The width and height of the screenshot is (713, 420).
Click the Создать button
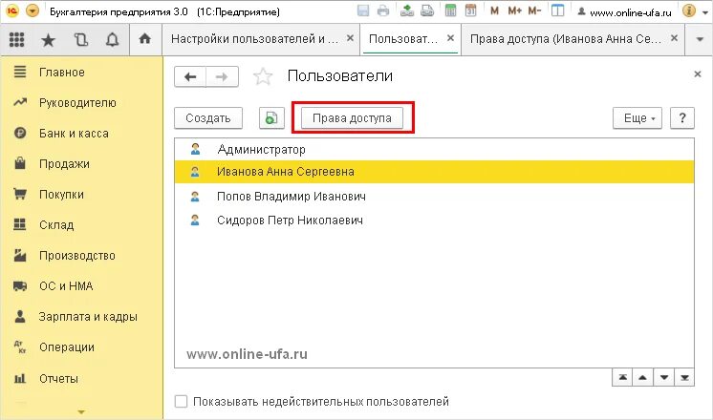coord(208,118)
